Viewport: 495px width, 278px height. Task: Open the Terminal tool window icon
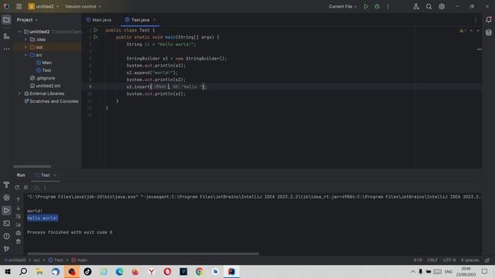(6, 223)
